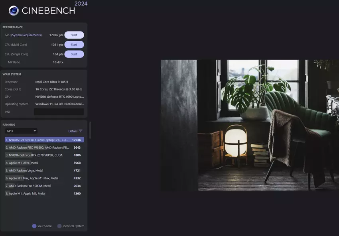Start the CPU Single Core test
339x236 pixels.
[74, 54]
